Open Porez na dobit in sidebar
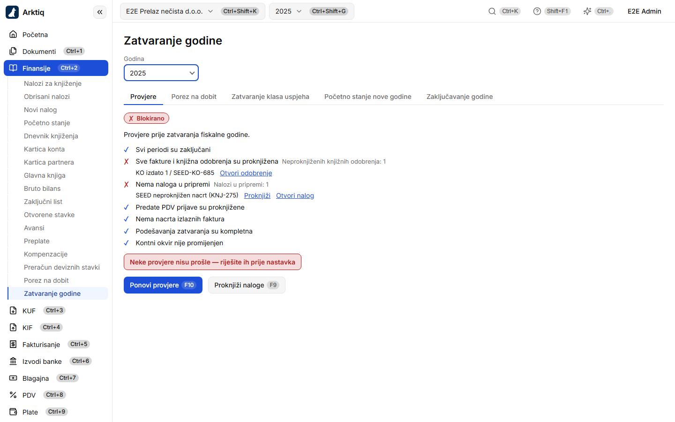 tap(58, 280)
